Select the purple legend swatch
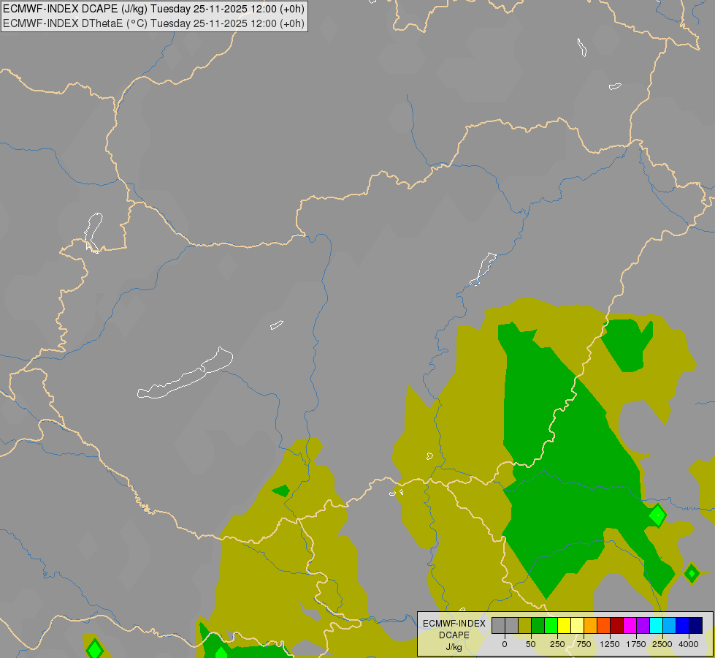This screenshot has width=715, height=658. [643, 625]
